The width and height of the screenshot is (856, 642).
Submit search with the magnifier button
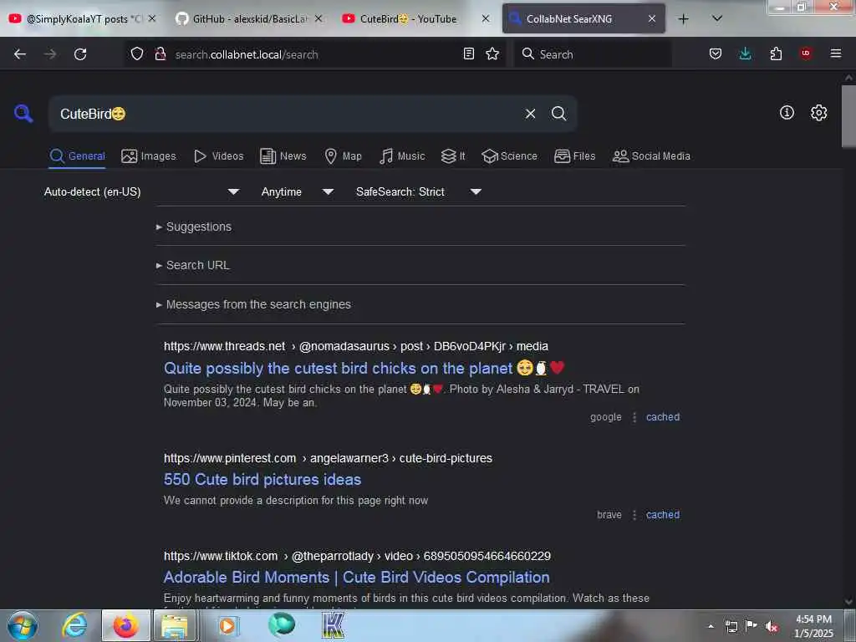pyautogui.click(x=558, y=114)
